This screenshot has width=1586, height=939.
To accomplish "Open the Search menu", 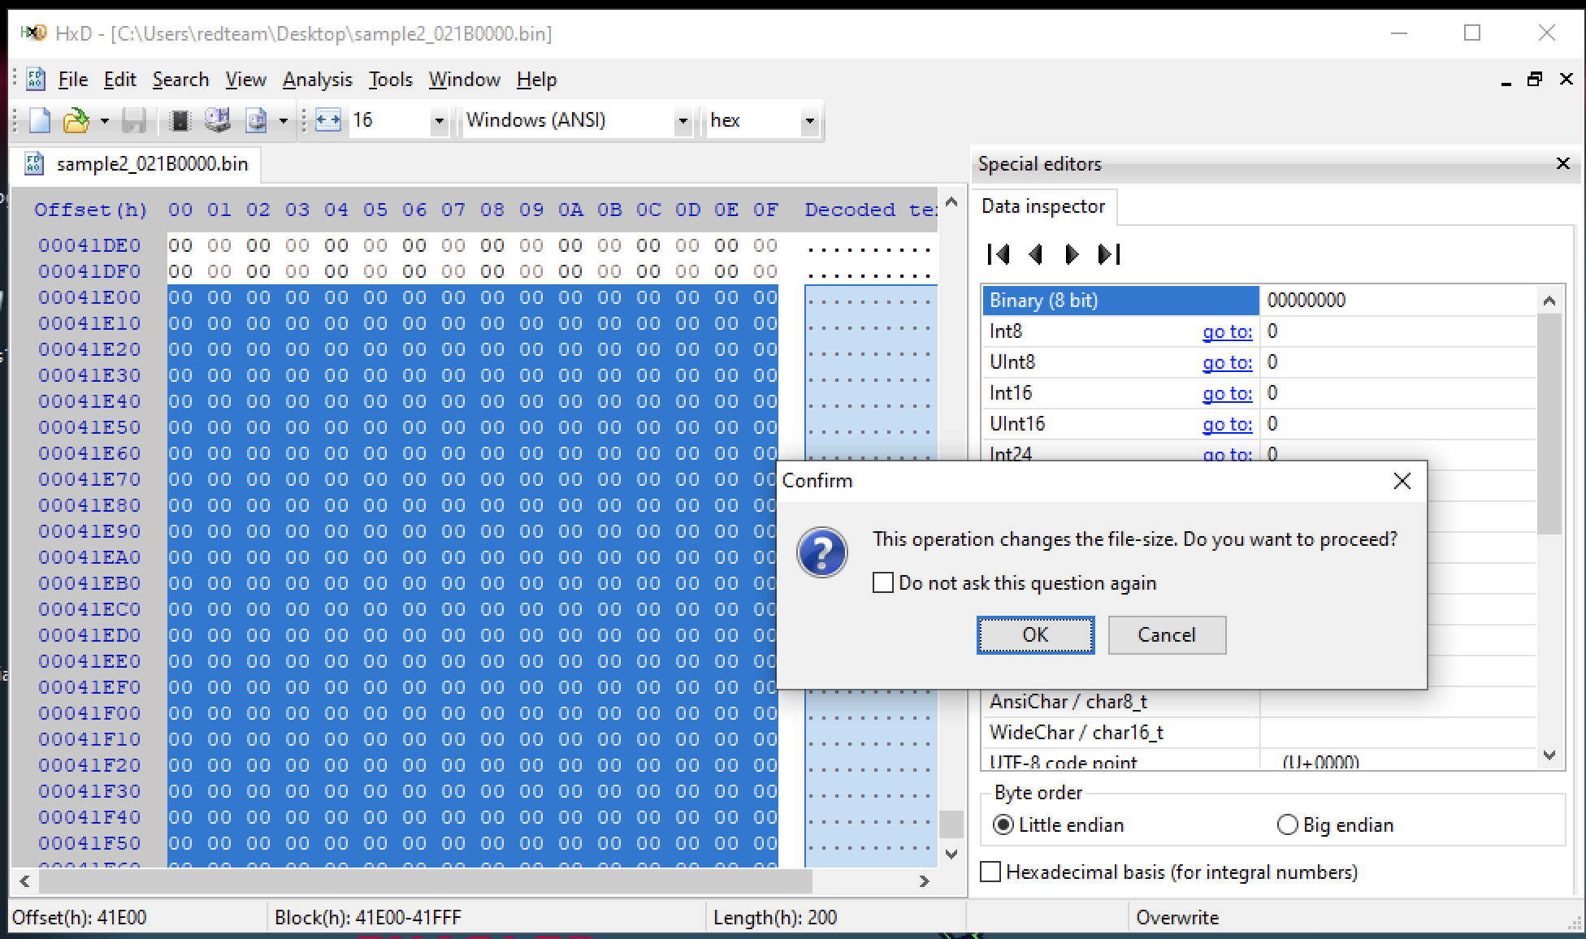I will point(180,80).
